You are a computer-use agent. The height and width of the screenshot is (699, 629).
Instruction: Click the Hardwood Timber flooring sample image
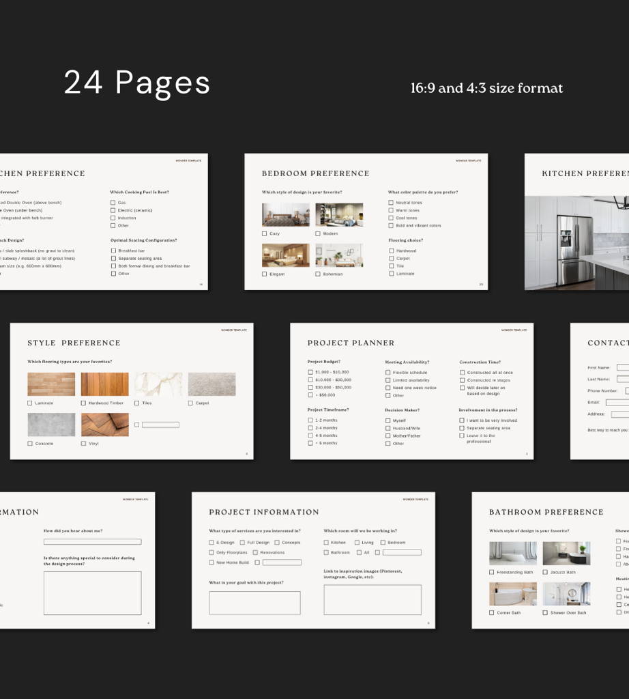(x=104, y=384)
